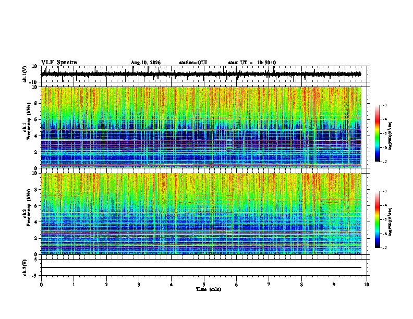Select the ch.1 "Frequency (kHz)" axis label

tap(29, 121)
